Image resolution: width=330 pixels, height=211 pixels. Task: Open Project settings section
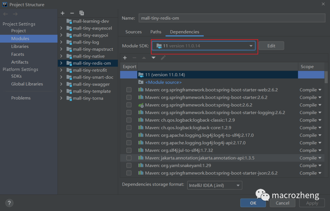click(19, 31)
